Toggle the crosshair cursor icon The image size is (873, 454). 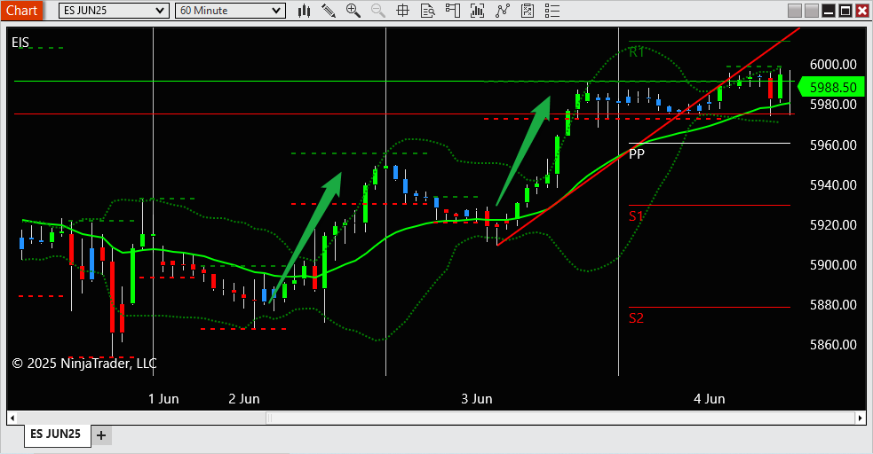coord(402,11)
